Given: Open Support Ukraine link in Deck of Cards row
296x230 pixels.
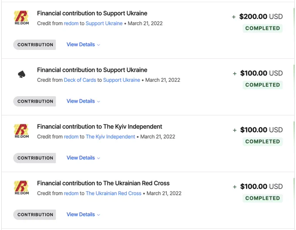Looking at the screenshot, I should tap(121, 80).
